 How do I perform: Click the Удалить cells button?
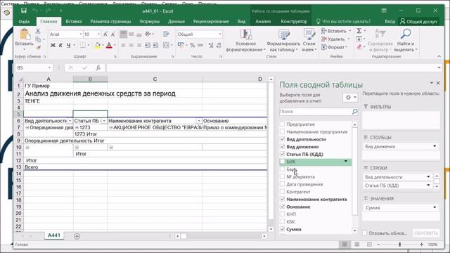point(335,39)
